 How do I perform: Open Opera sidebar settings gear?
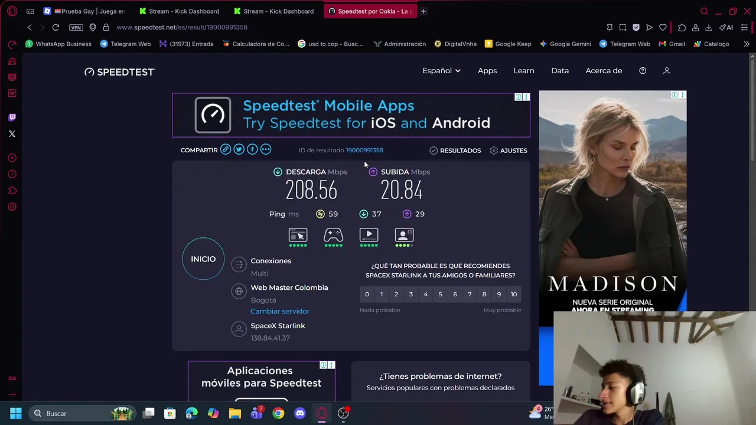point(12,207)
